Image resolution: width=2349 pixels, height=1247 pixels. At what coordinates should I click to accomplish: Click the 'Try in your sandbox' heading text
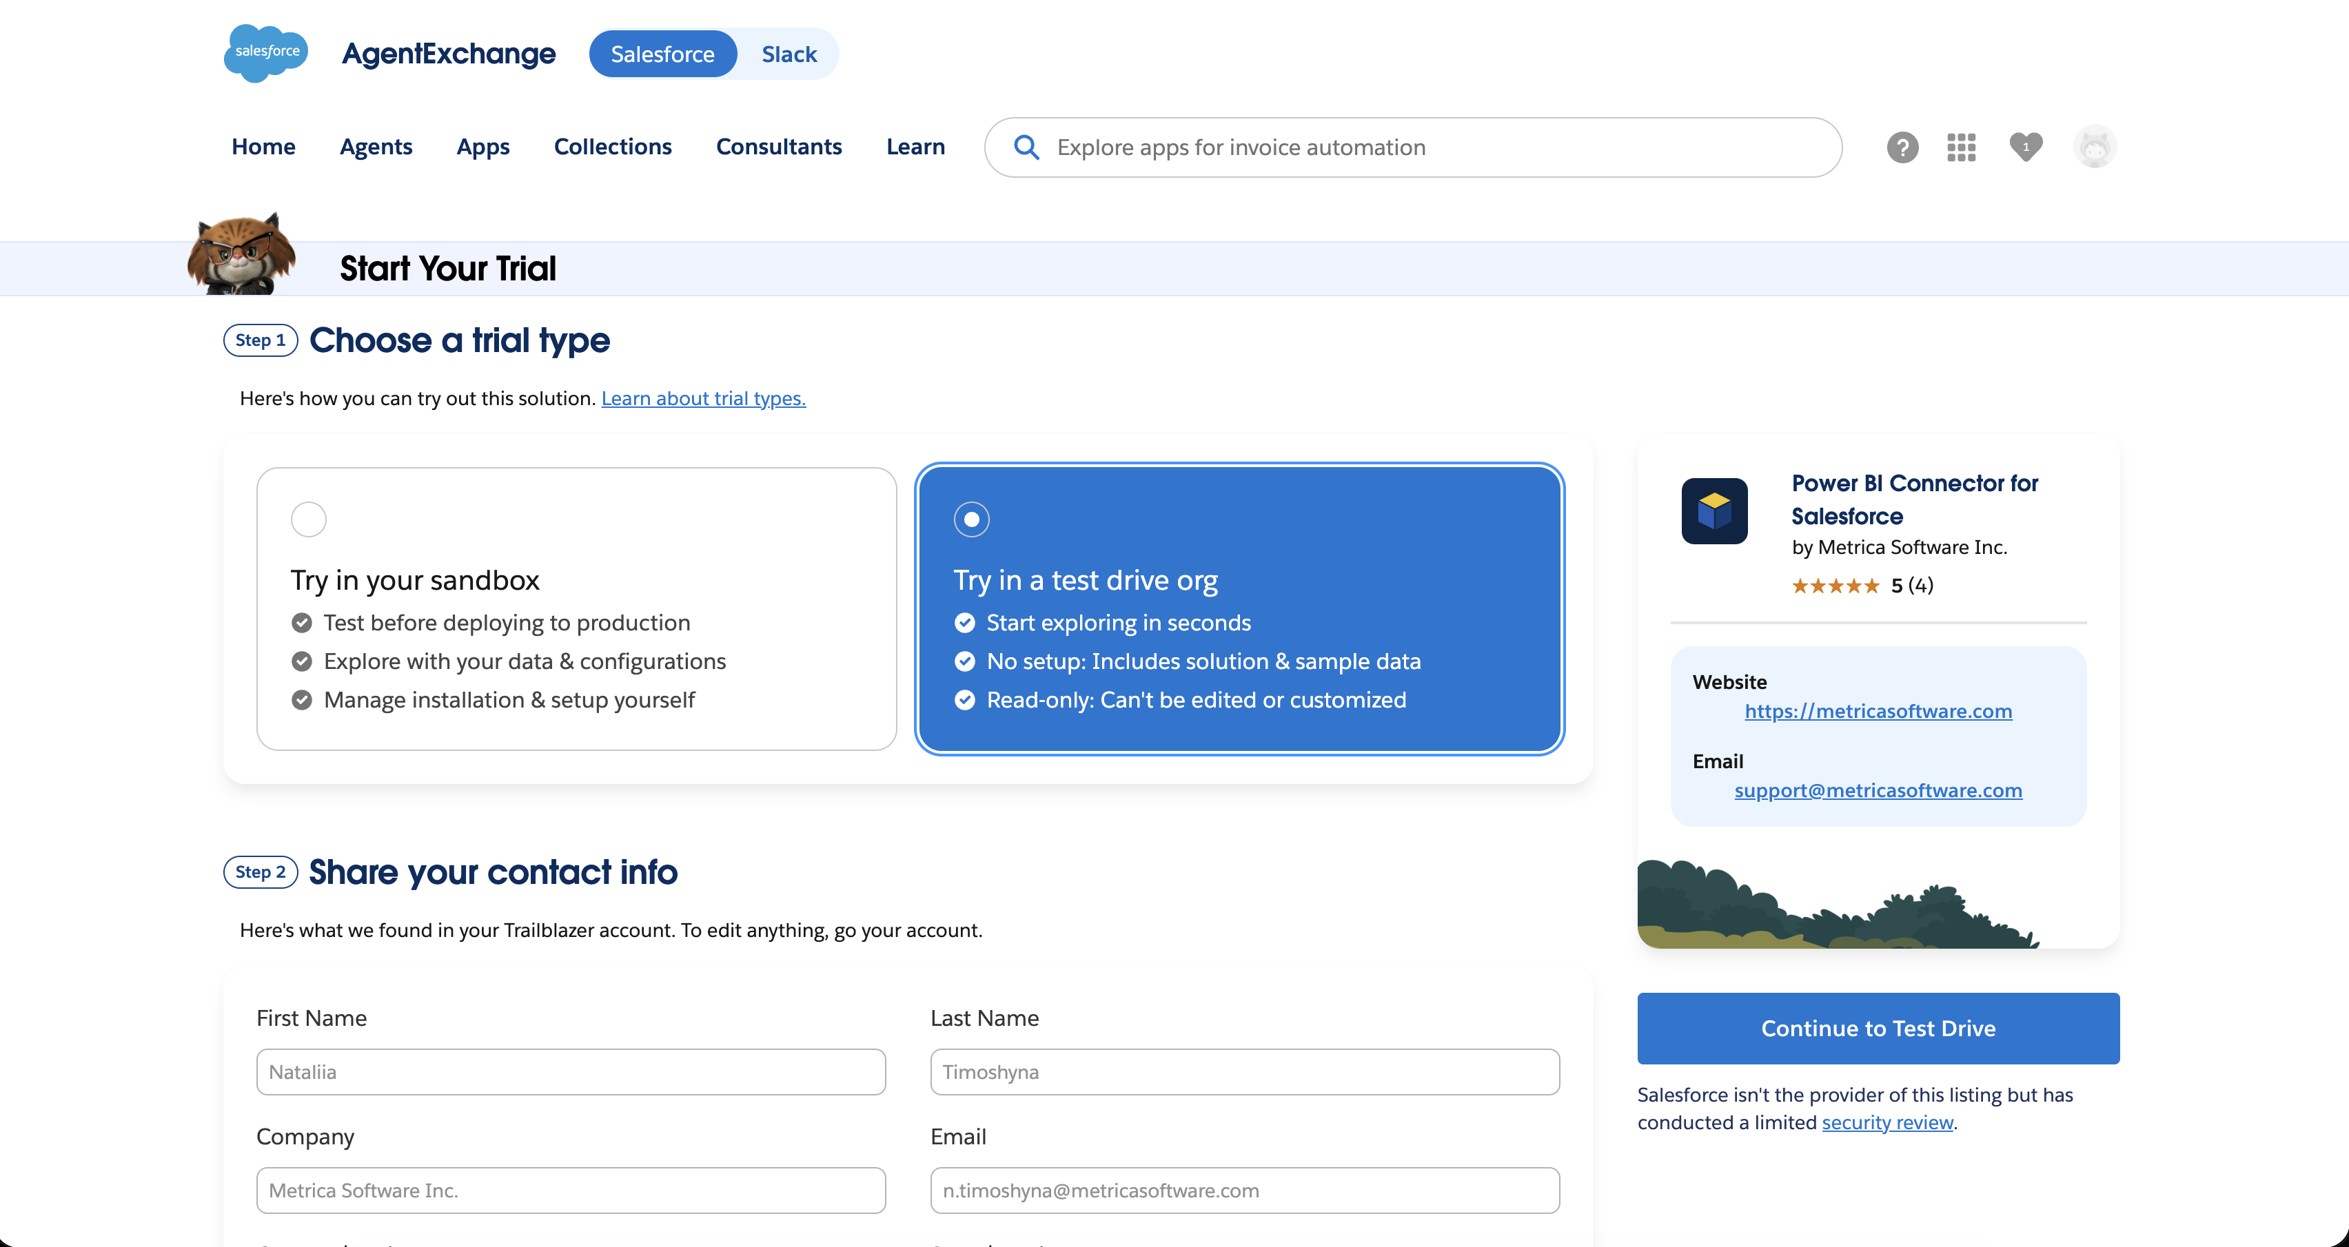tap(415, 581)
